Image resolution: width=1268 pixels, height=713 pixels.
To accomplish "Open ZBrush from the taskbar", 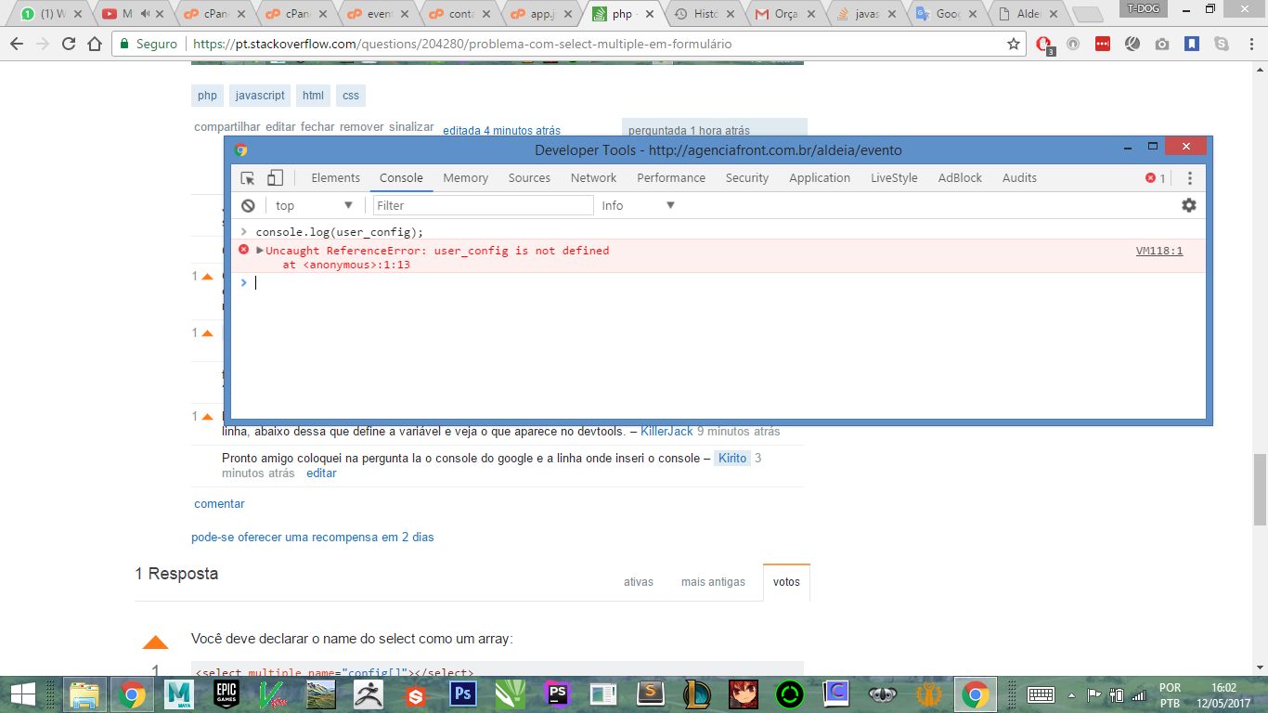I will pos(369,694).
